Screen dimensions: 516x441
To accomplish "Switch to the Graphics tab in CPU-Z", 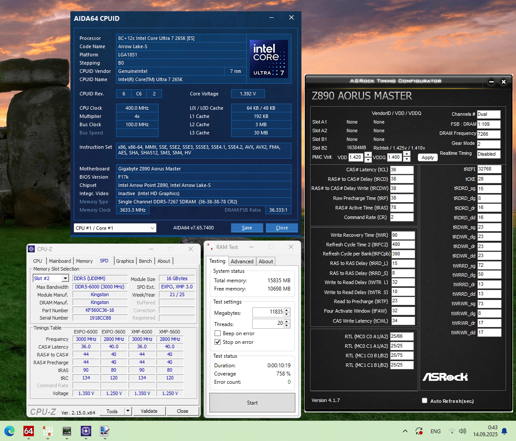I will (x=125, y=261).
